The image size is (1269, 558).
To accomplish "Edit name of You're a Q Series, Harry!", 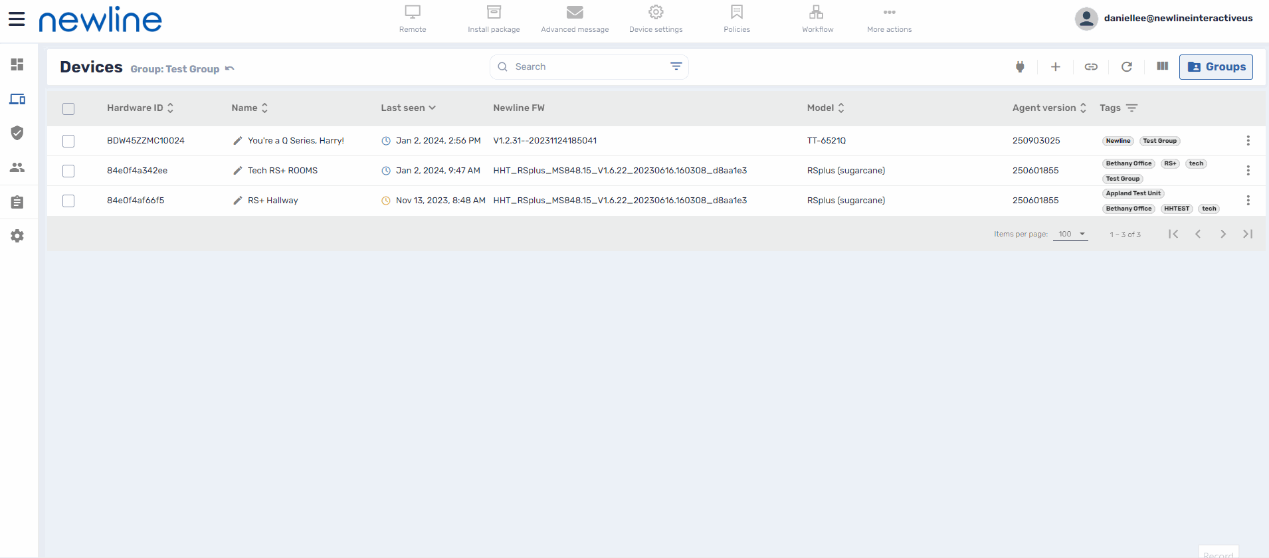I will pyautogui.click(x=238, y=141).
